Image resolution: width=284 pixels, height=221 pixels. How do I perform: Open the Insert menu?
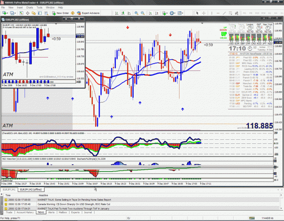pyautogui.click(x=20, y=8)
